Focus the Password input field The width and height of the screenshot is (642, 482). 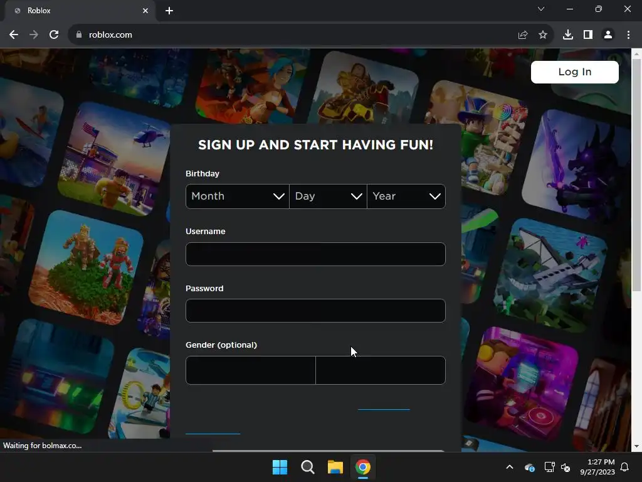tap(316, 311)
